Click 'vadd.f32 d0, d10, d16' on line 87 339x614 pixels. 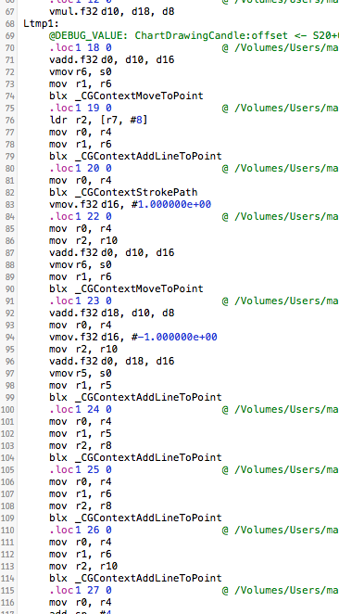tap(111, 253)
